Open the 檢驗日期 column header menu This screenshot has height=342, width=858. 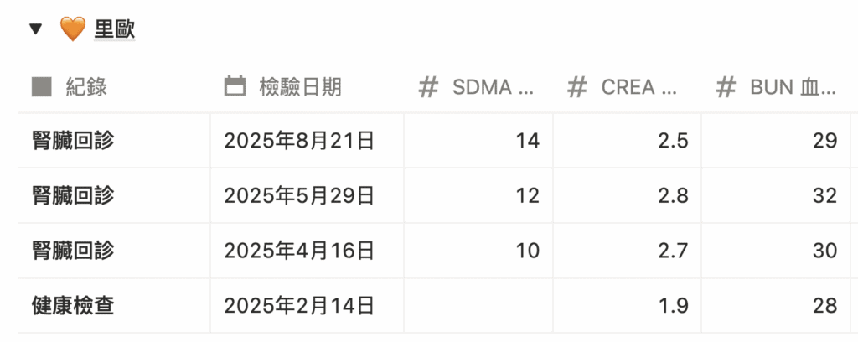300,86
